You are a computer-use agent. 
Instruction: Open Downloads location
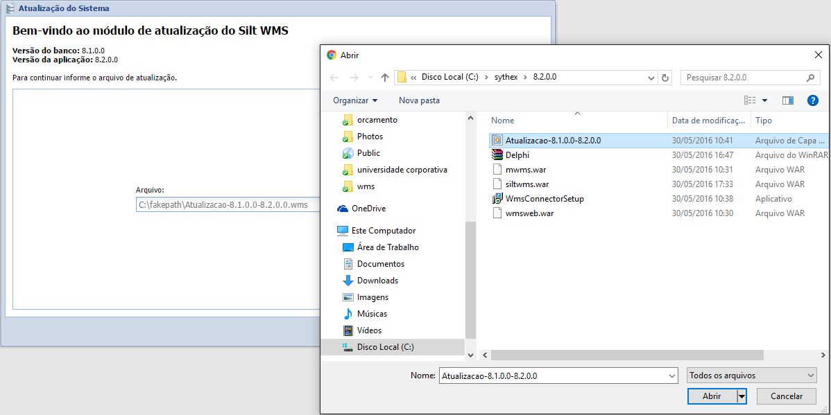coord(370,281)
